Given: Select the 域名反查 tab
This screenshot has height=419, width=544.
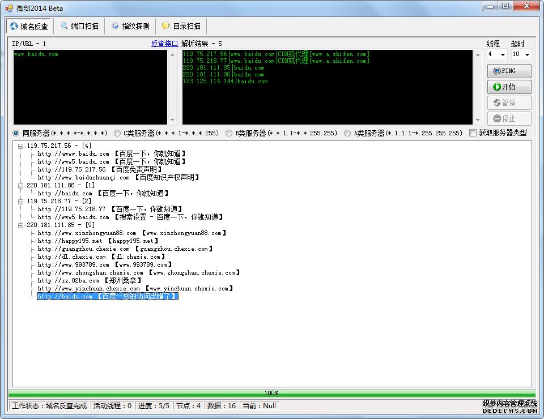Looking at the screenshot, I should click(28, 27).
